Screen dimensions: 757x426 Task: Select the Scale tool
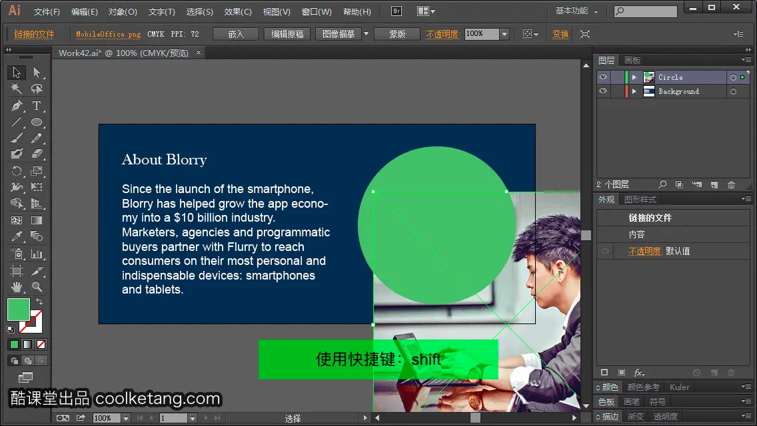37,171
